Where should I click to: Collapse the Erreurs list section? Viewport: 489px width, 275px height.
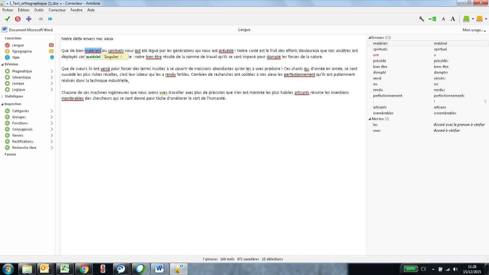(370, 38)
